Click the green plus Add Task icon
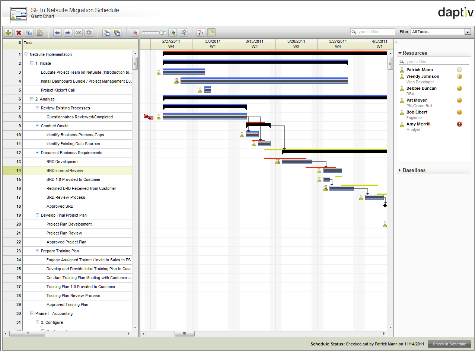Screen dimensions: 475x351 tap(8, 33)
